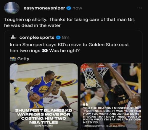Click the 'now' timestamp of the post
Image resolution: width=148 pixels, height=130 pixels.
pos(77,8)
